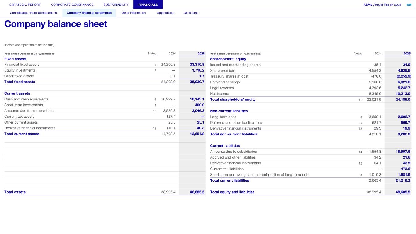Open the Sustainability tab
This screenshot has height=234, width=416.
tap(116, 5)
